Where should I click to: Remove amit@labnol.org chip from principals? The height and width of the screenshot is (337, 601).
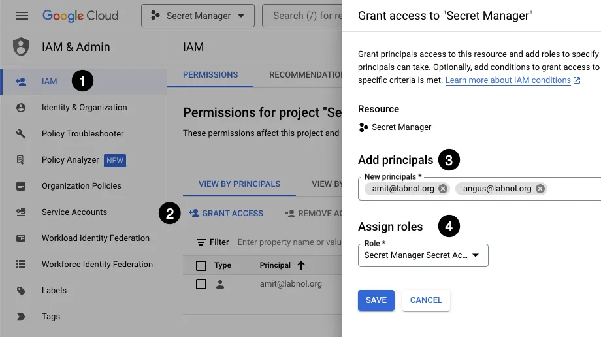pos(443,189)
